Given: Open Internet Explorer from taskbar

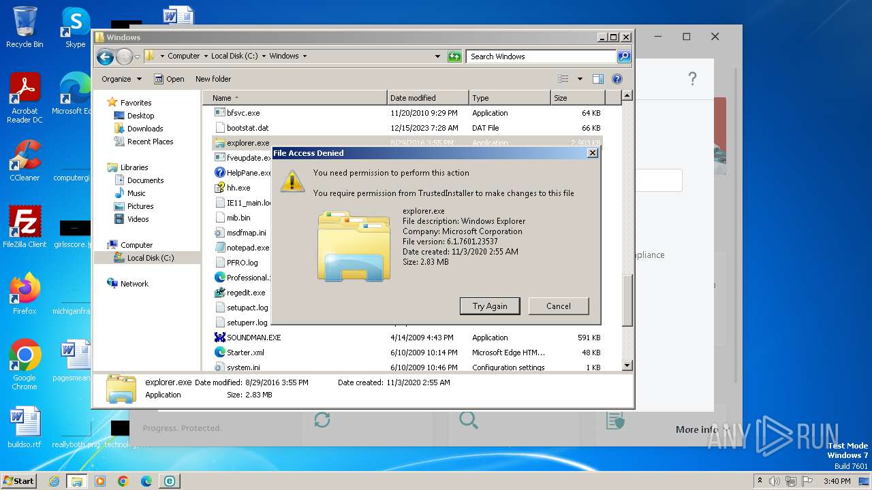Looking at the screenshot, I should point(54,481).
